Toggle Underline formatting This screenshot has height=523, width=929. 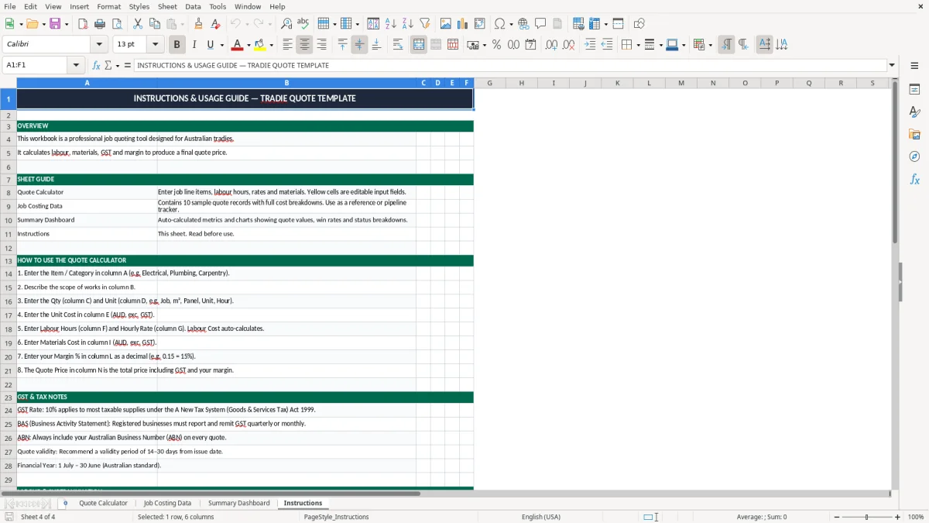(x=211, y=45)
